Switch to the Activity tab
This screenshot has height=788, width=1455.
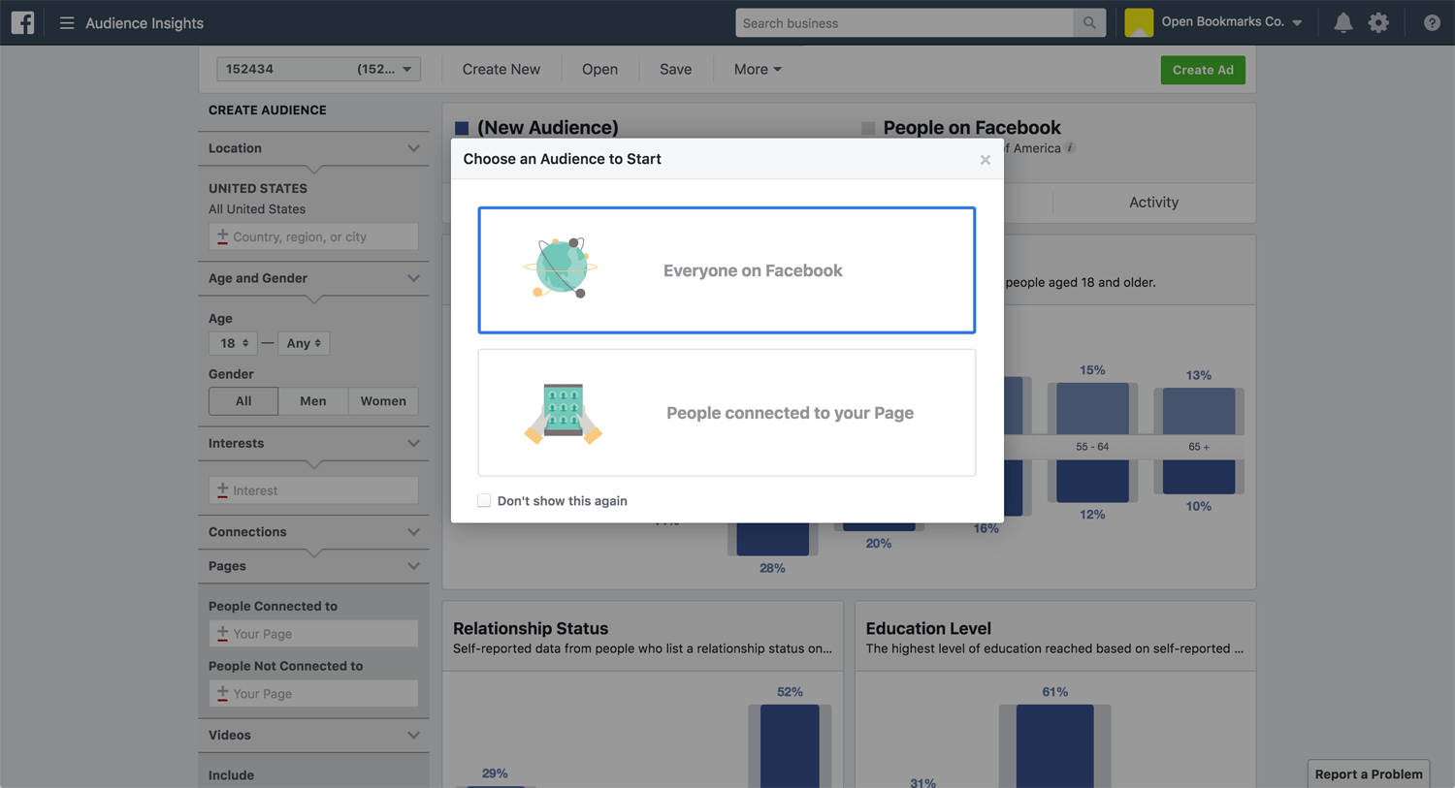click(1153, 202)
